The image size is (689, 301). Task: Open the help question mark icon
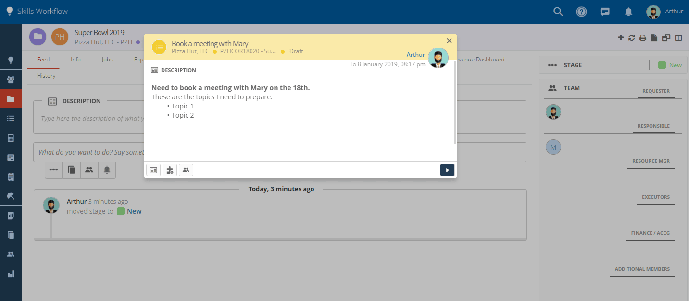point(581,12)
